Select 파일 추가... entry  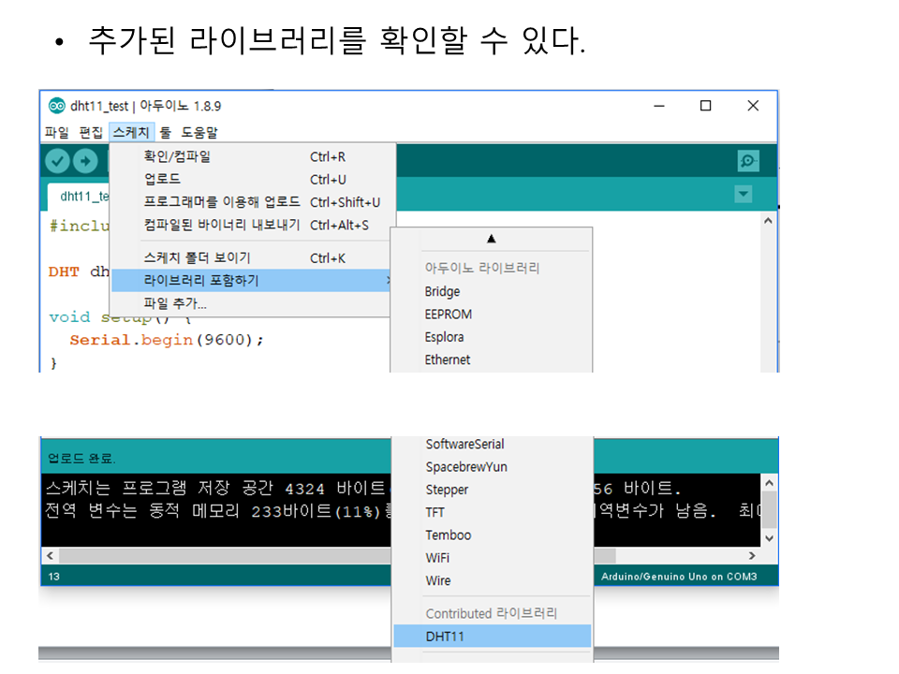click(251, 303)
